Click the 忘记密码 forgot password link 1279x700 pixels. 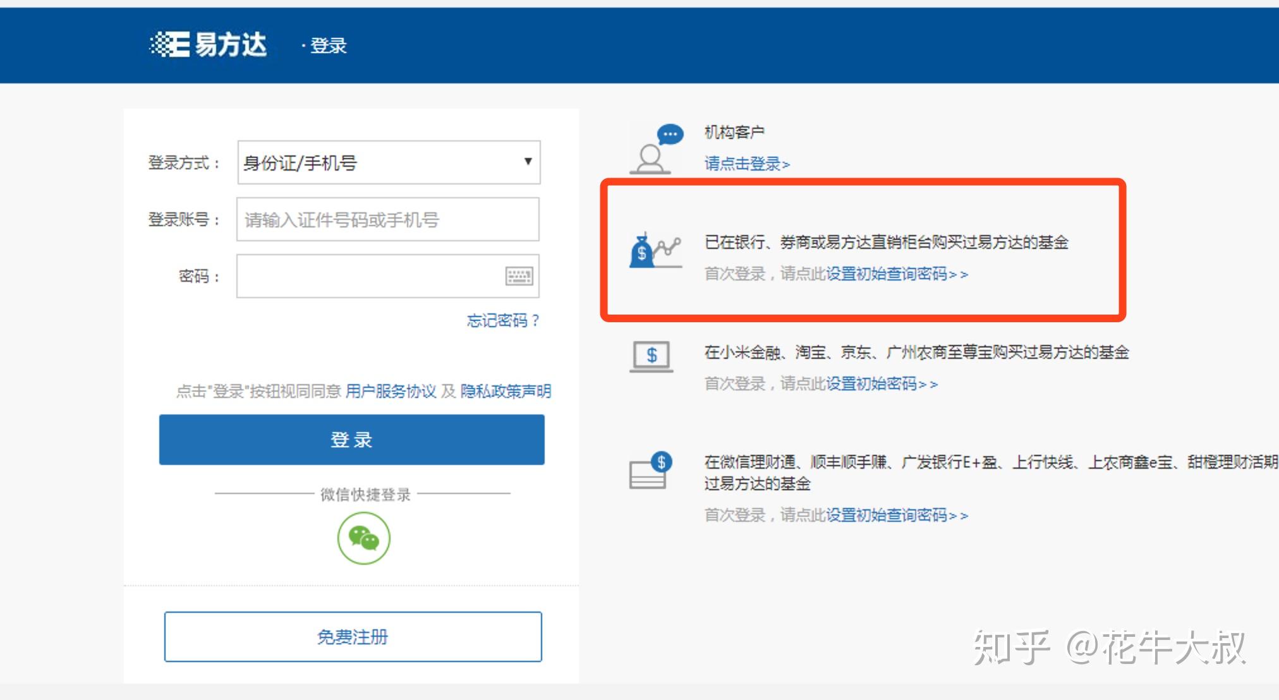click(502, 321)
